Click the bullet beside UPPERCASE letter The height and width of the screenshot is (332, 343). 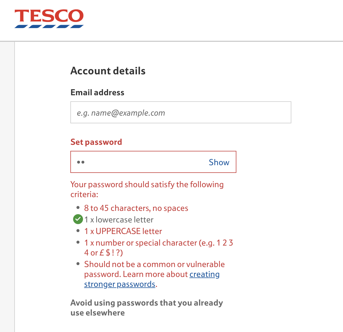(78, 231)
